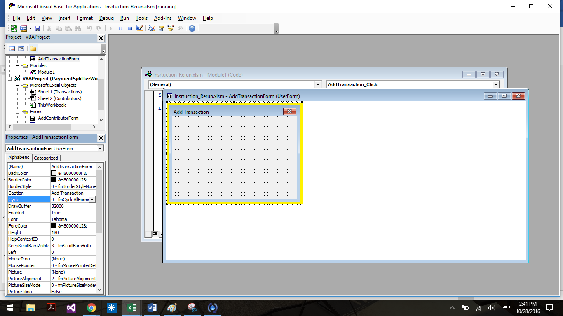This screenshot has height=316, width=563.
Task: Click the Insert UserForm toolbar icon
Action: pyautogui.click(x=23, y=28)
